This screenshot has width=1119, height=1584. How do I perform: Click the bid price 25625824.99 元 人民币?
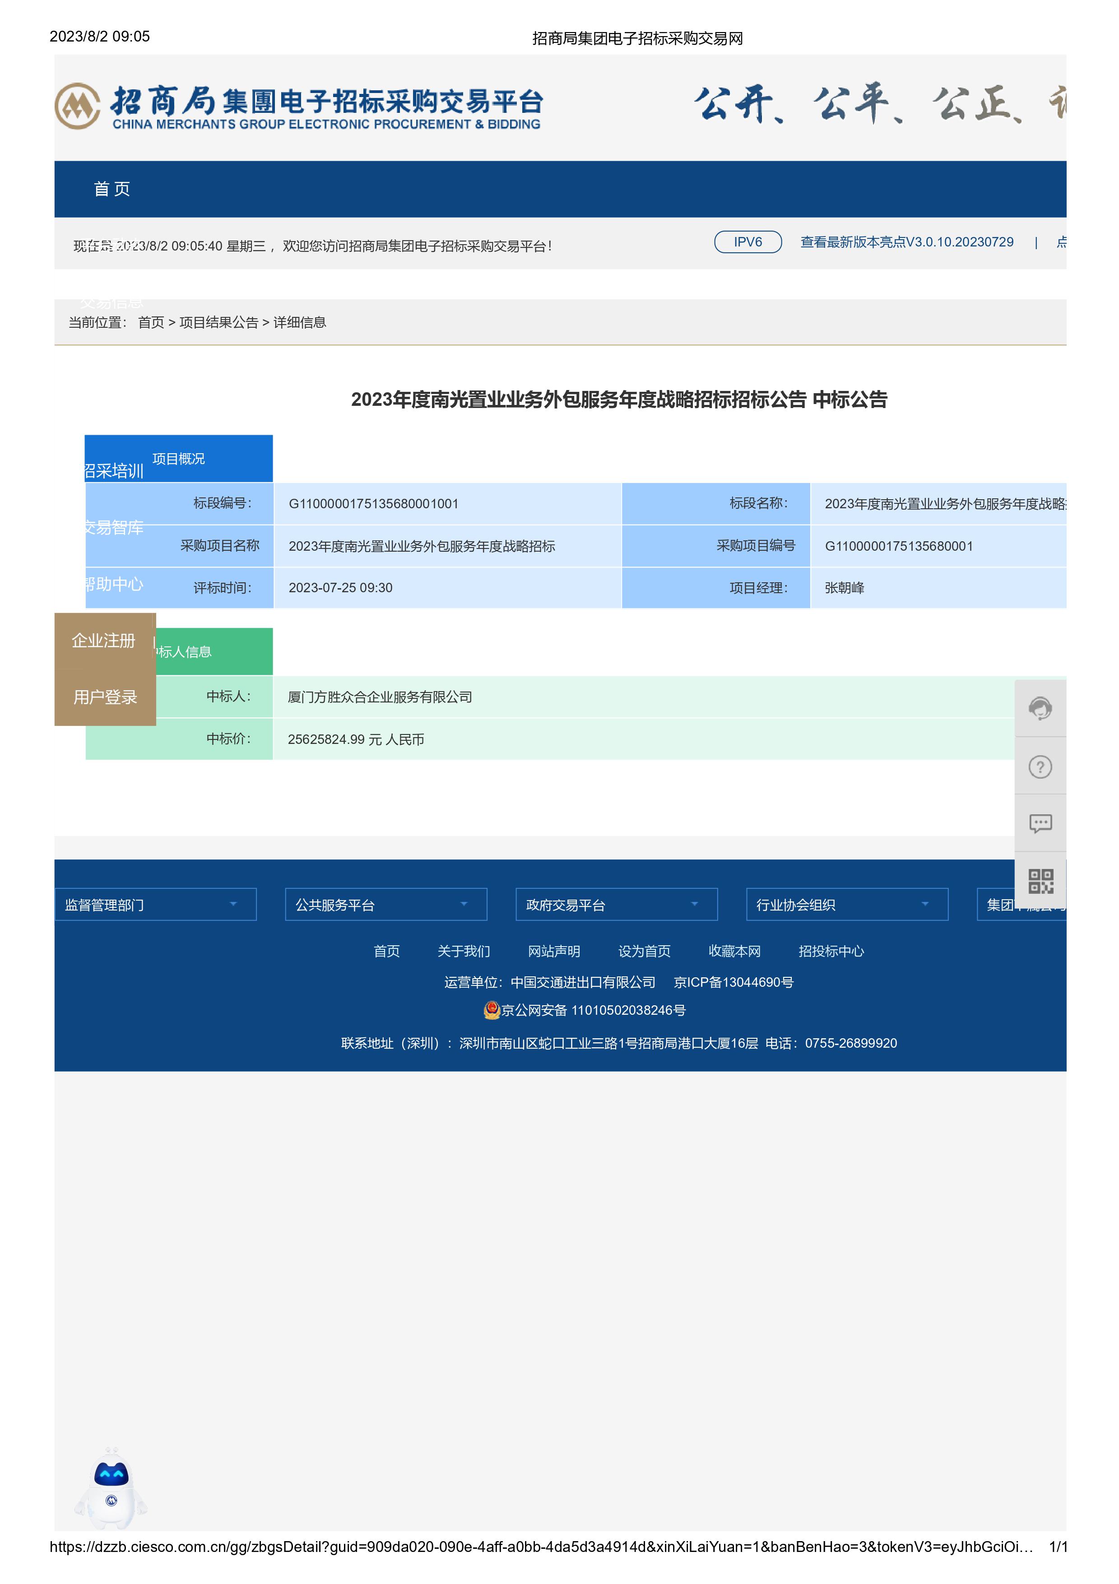356,739
